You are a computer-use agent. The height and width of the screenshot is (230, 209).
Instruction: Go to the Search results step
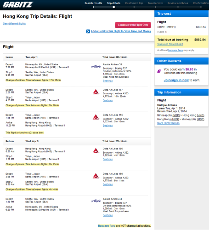[x=93, y=3]
